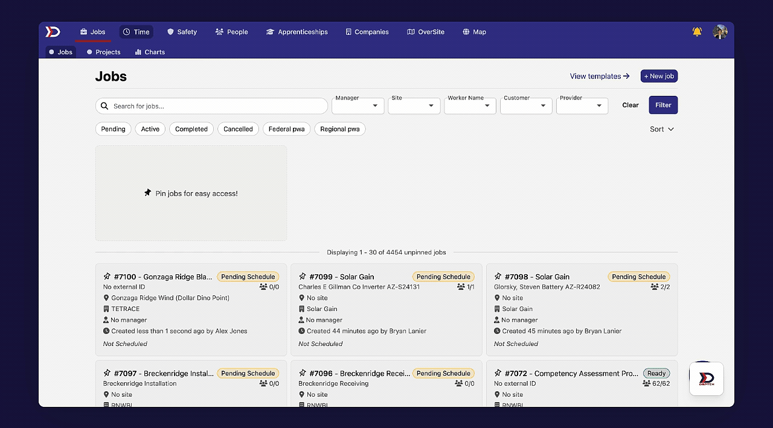Click the New job button
The width and height of the screenshot is (773, 428).
point(659,76)
